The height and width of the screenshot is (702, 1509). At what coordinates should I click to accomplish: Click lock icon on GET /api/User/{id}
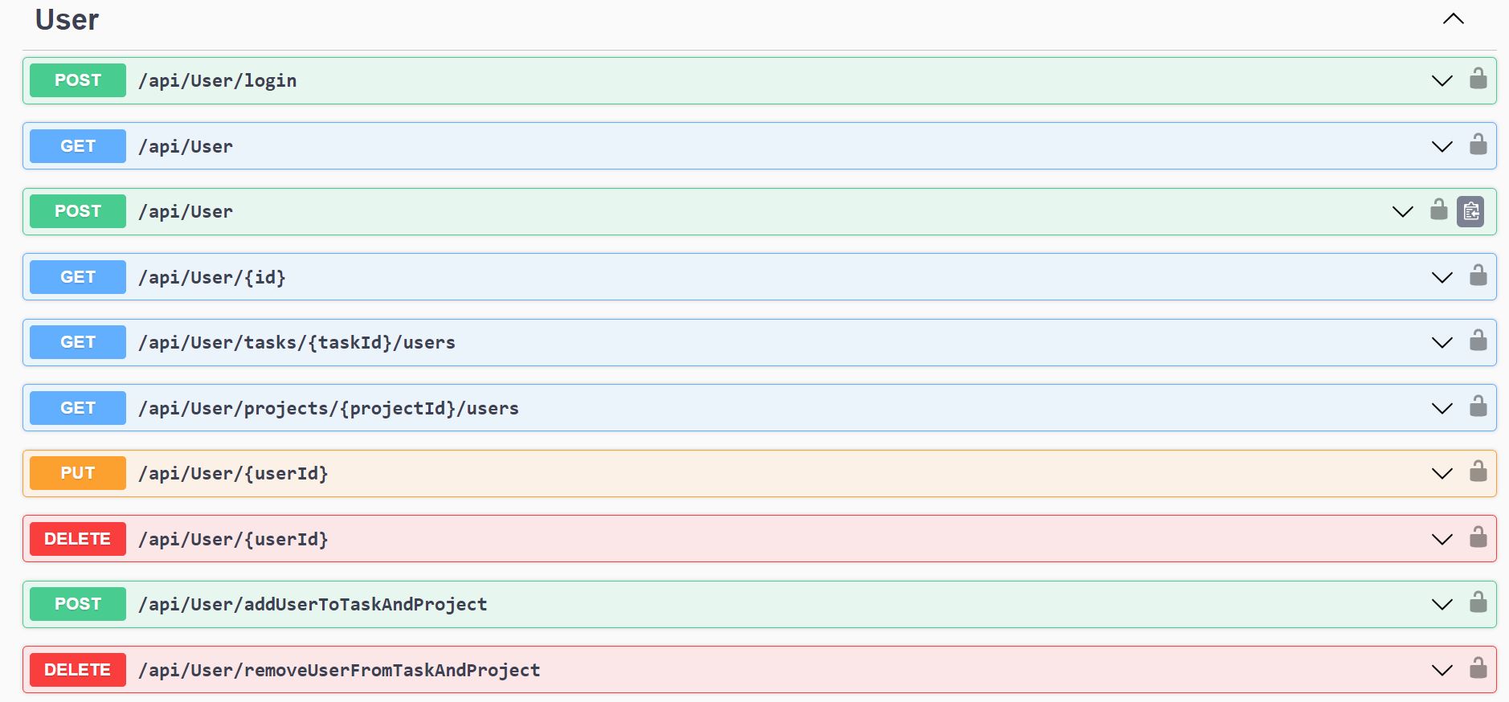(1478, 276)
